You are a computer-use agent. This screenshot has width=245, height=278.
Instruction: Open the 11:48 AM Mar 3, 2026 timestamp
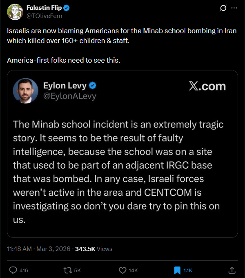39,249
